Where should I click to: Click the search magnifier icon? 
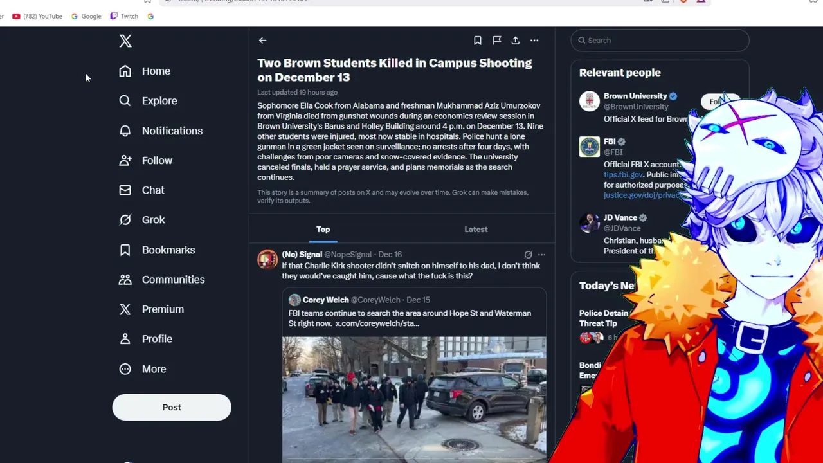tap(582, 41)
